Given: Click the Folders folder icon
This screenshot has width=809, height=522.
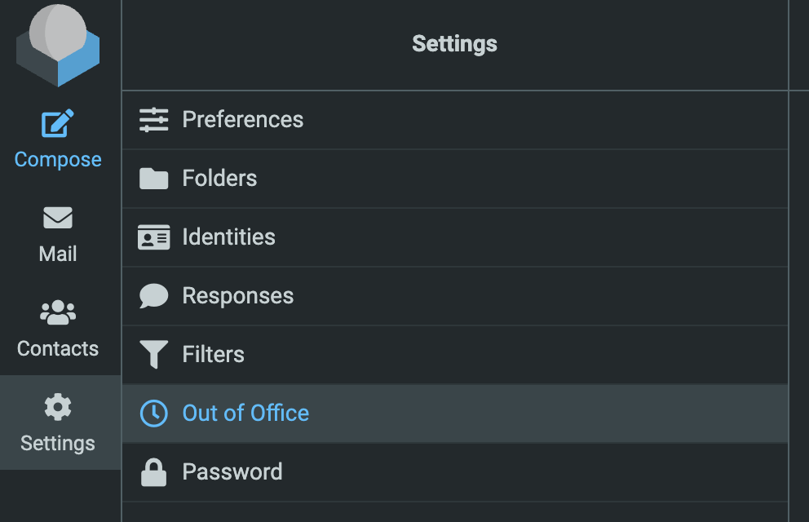Looking at the screenshot, I should pos(153,179).
